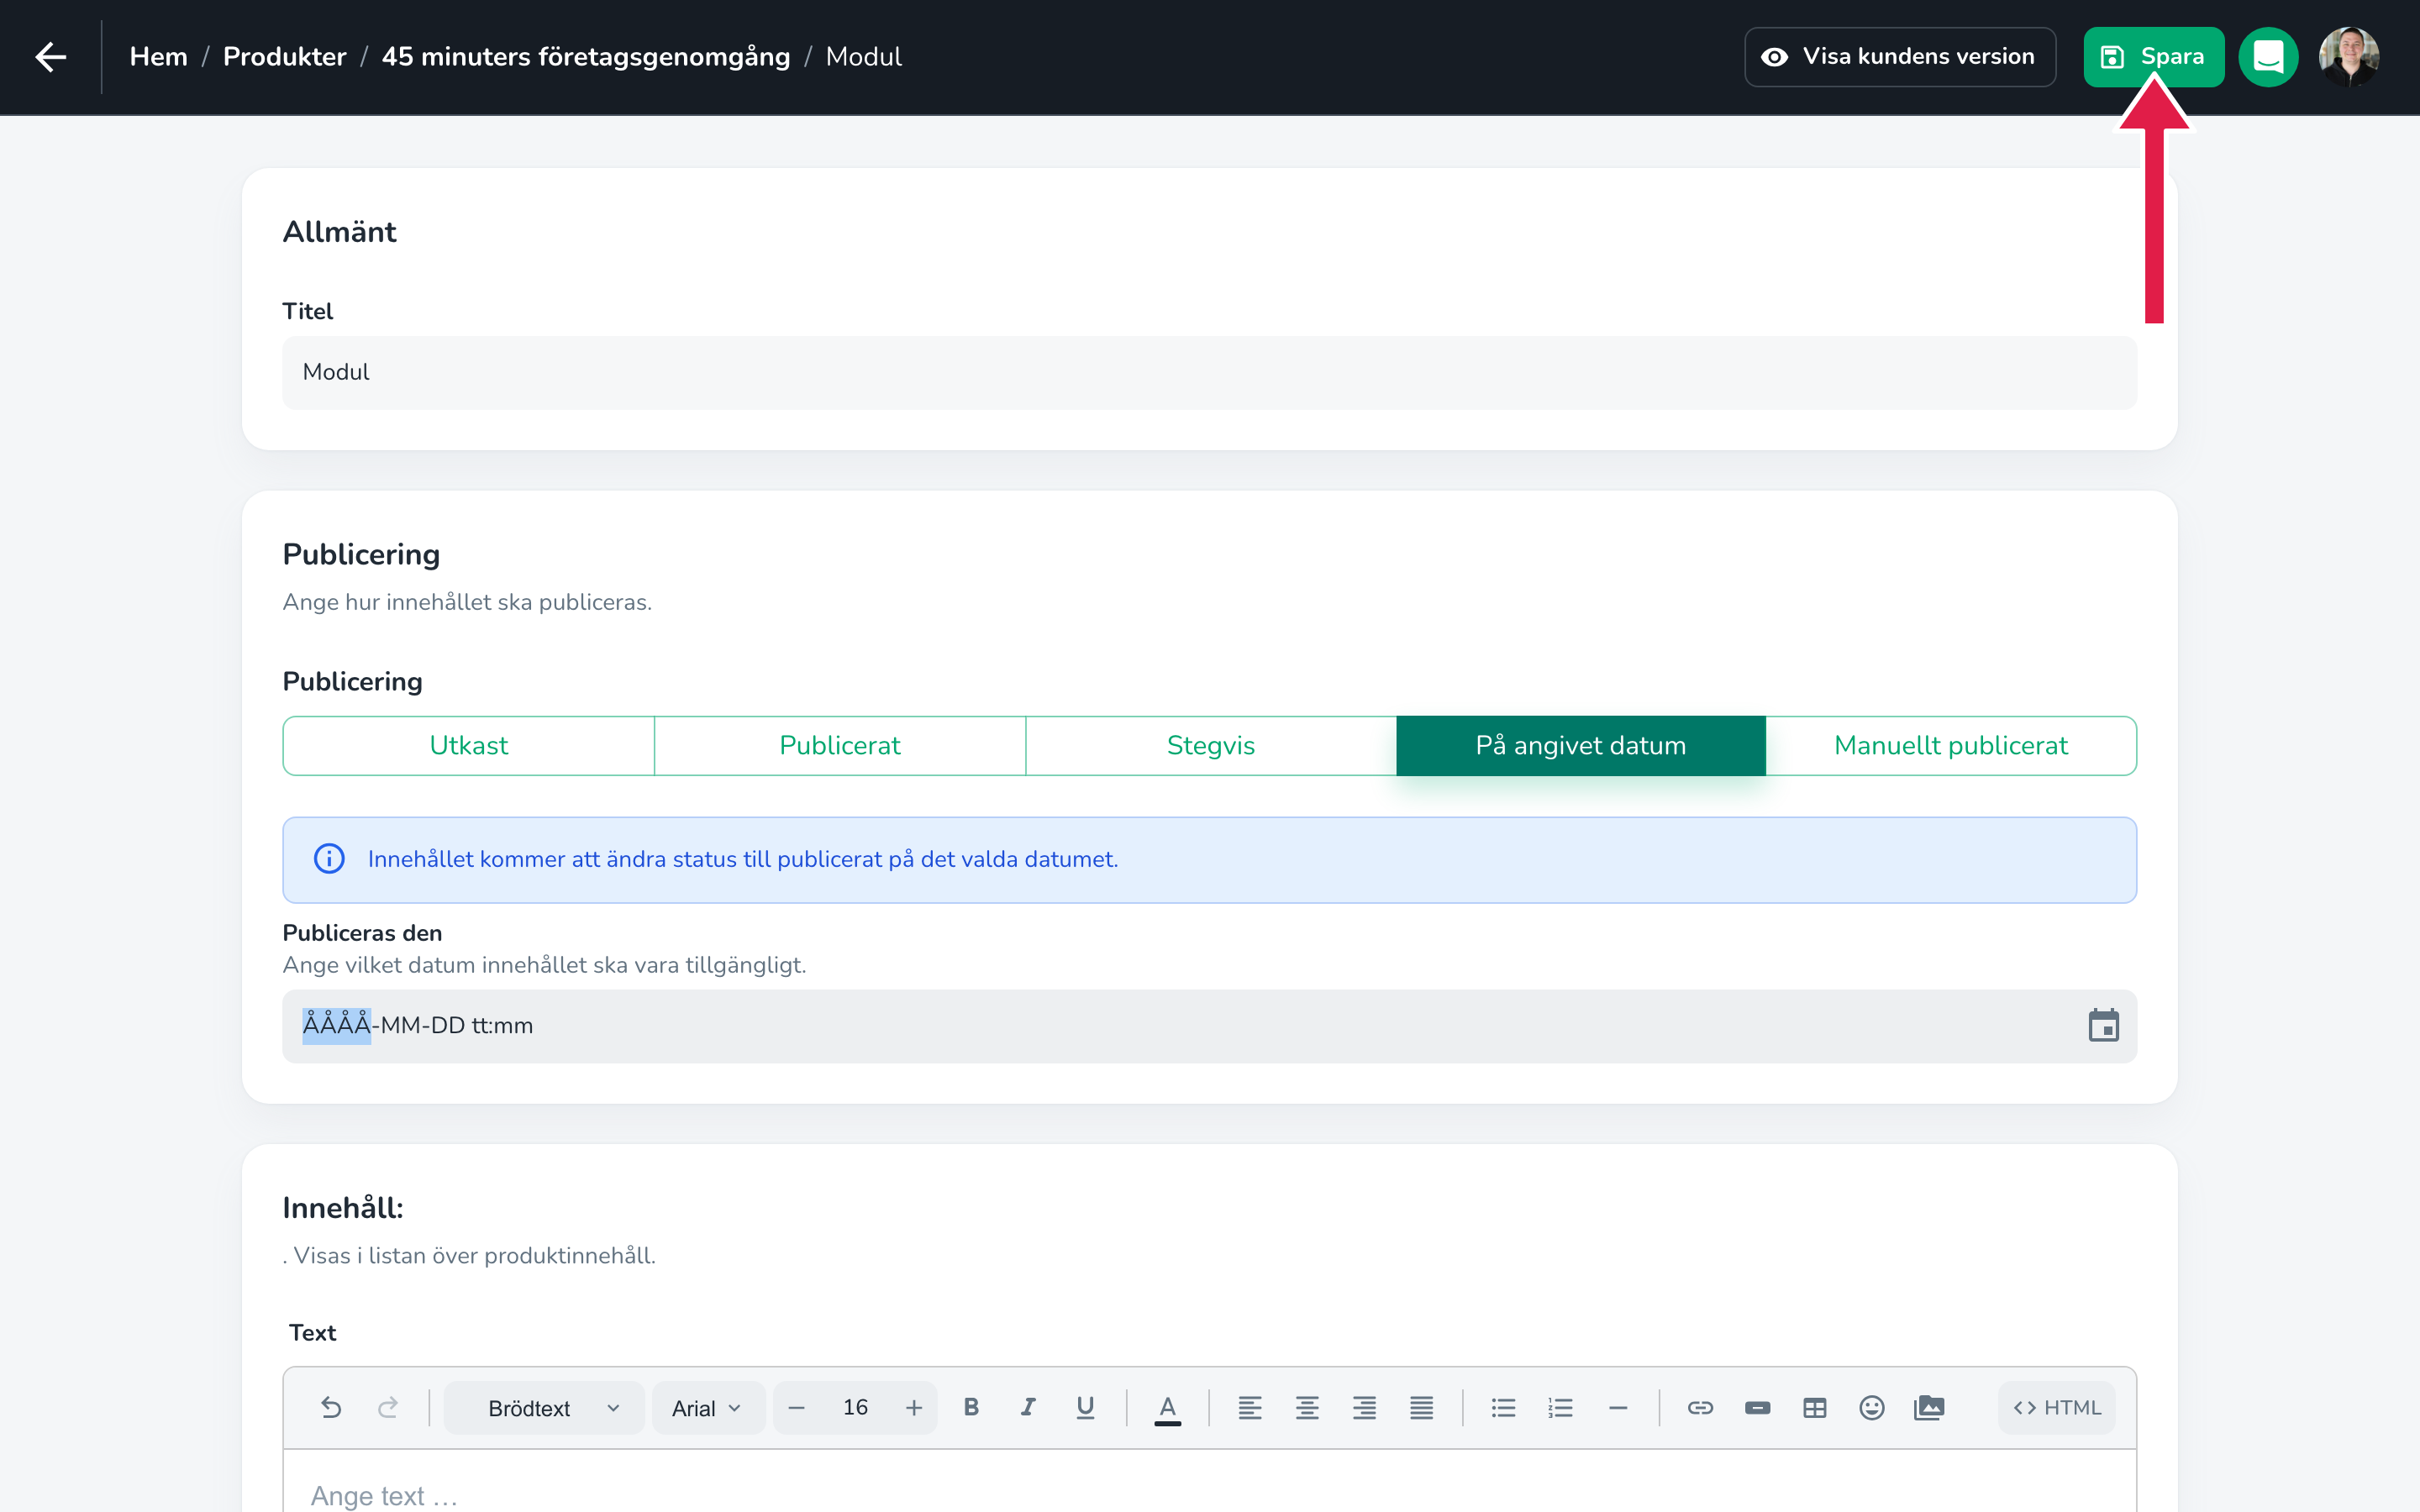The height and width of the screenshot is (1512, 2420).
Task: Open 45 minuters företagsgenomgång breadcrumb link
Action: (586, 57)
